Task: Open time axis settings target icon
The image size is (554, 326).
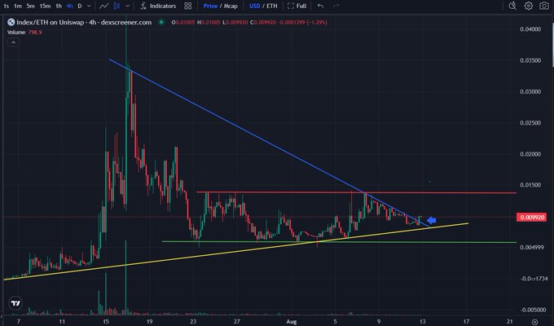Action: [x=535, y=322]
